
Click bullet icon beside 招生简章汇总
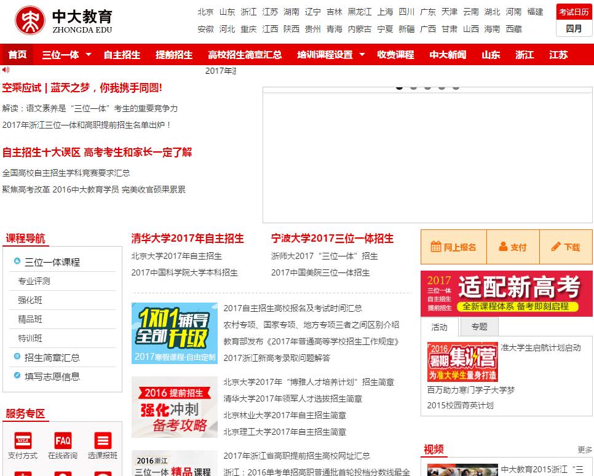click(17, 357)
